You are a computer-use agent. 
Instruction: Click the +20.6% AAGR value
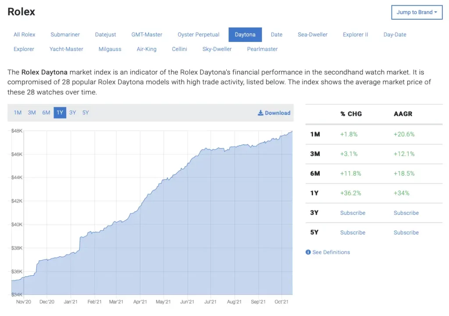coord(404,134)
